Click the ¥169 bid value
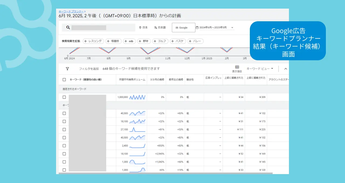345x183 pixels. (262, 154)
